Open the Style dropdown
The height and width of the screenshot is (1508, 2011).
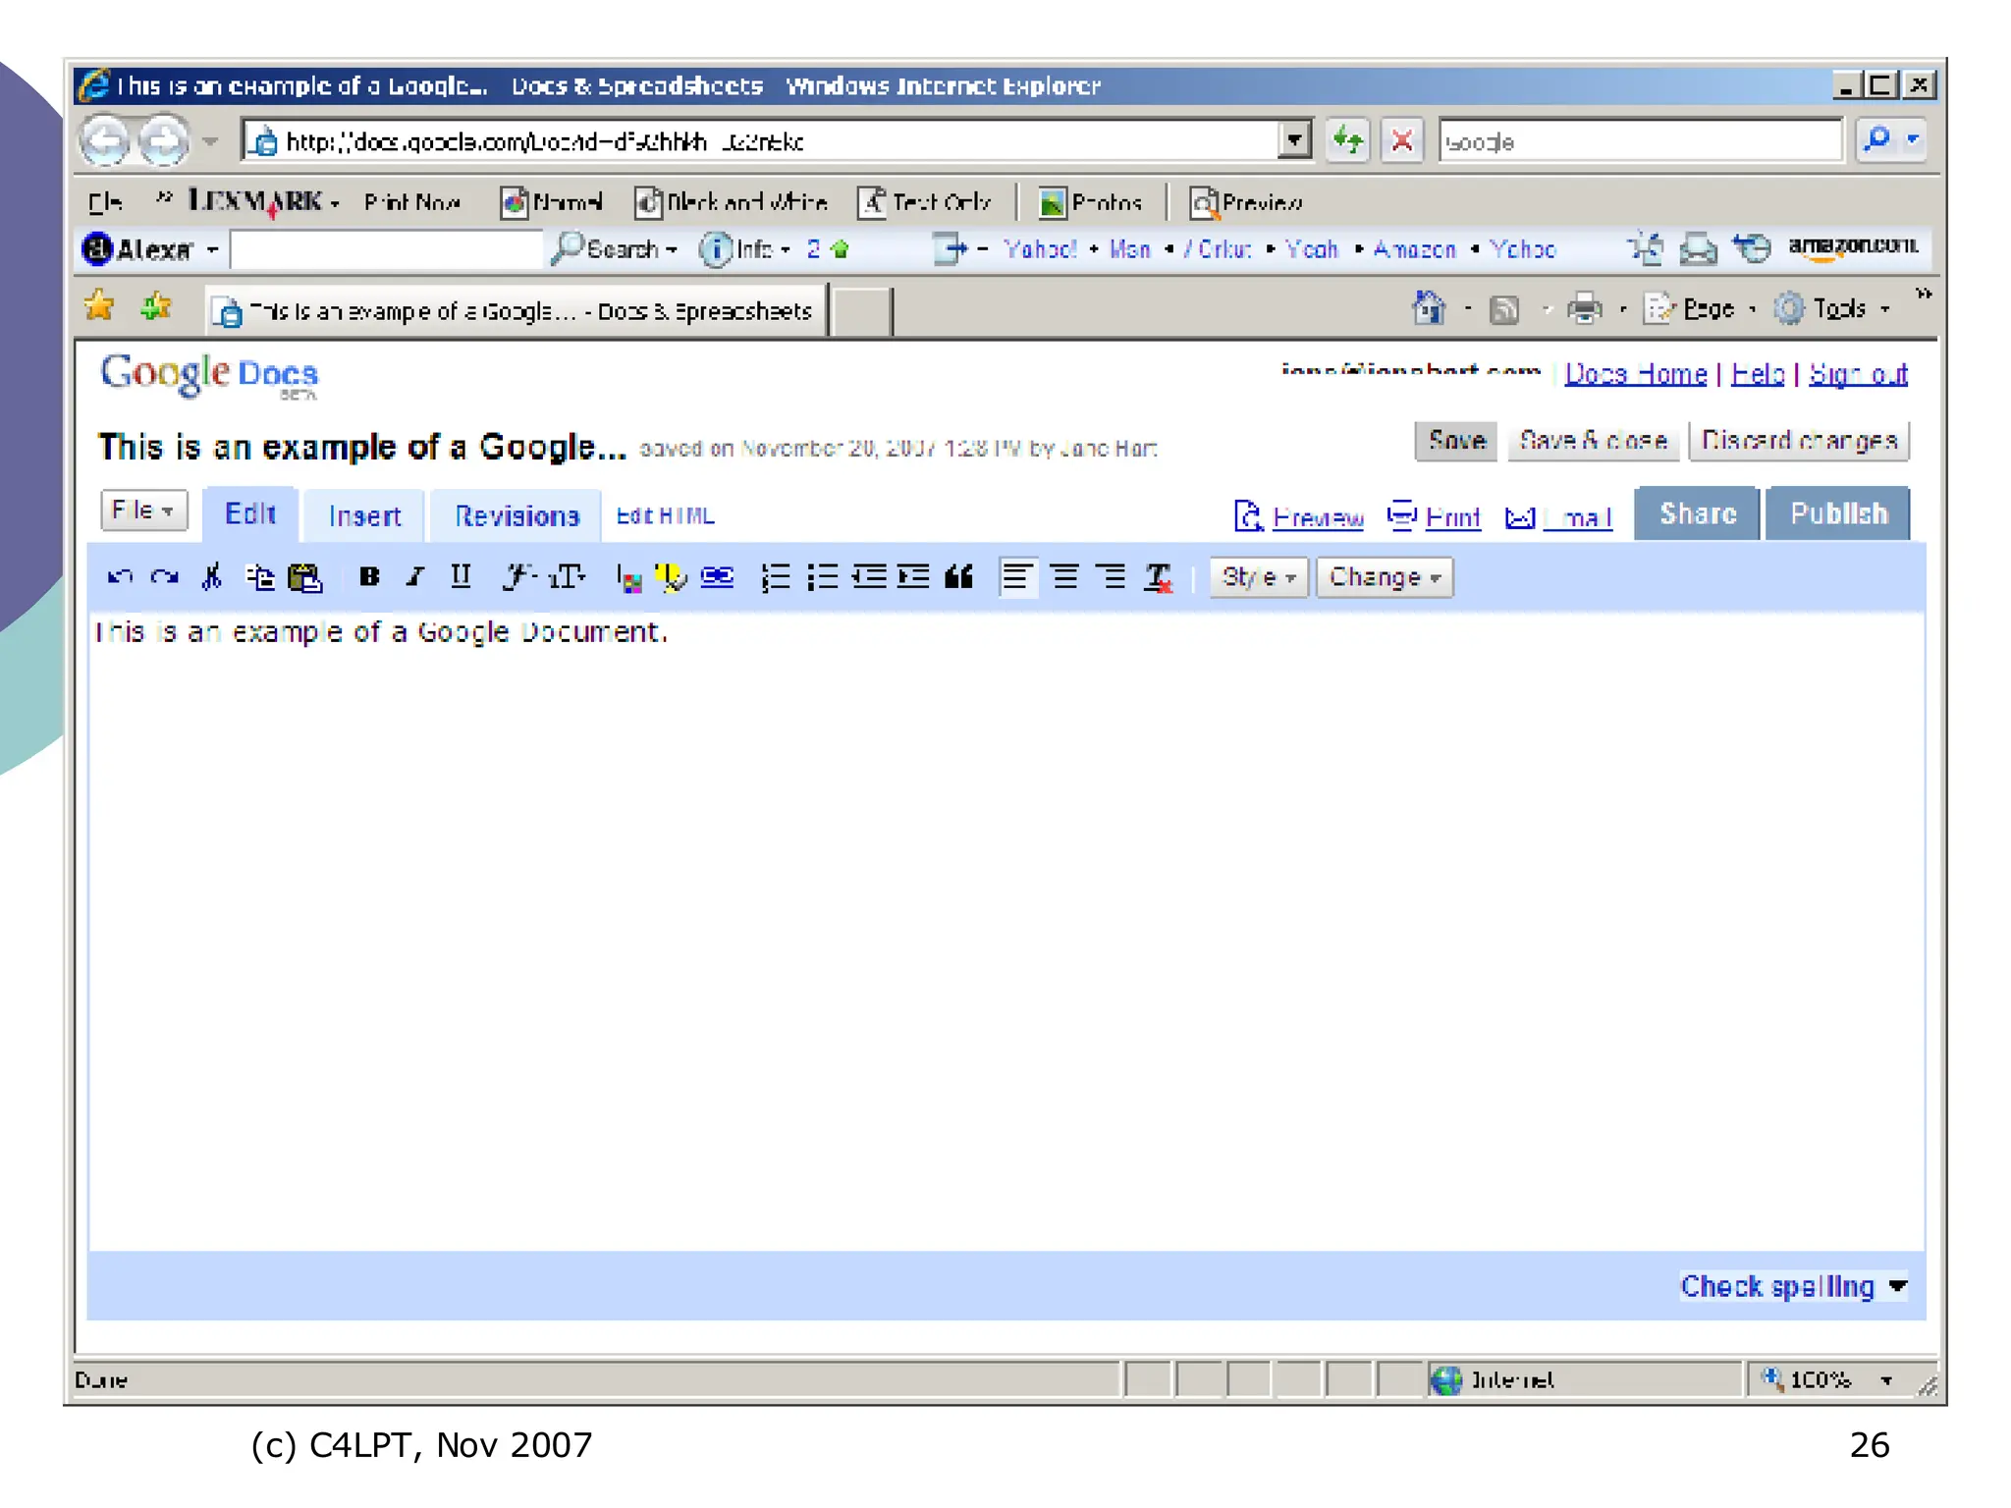tap(1258, 577)
